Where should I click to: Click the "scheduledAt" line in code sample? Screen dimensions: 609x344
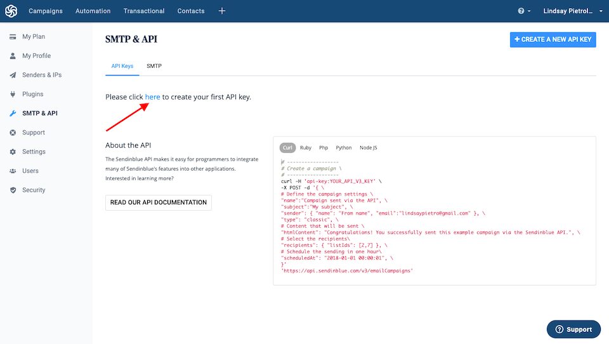(x=337, y=258)
